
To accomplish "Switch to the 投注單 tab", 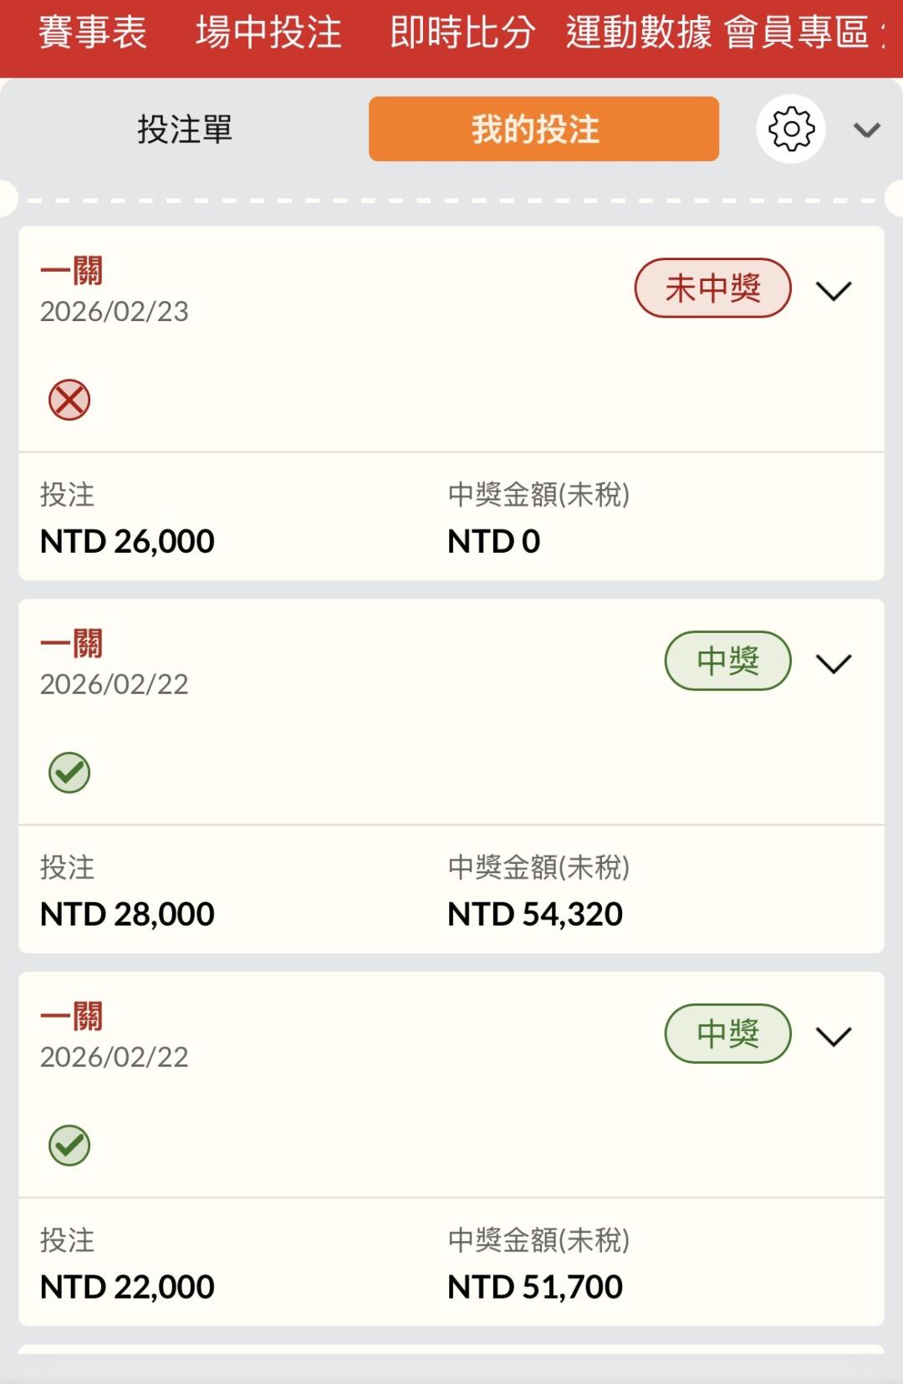I will 185,130.
